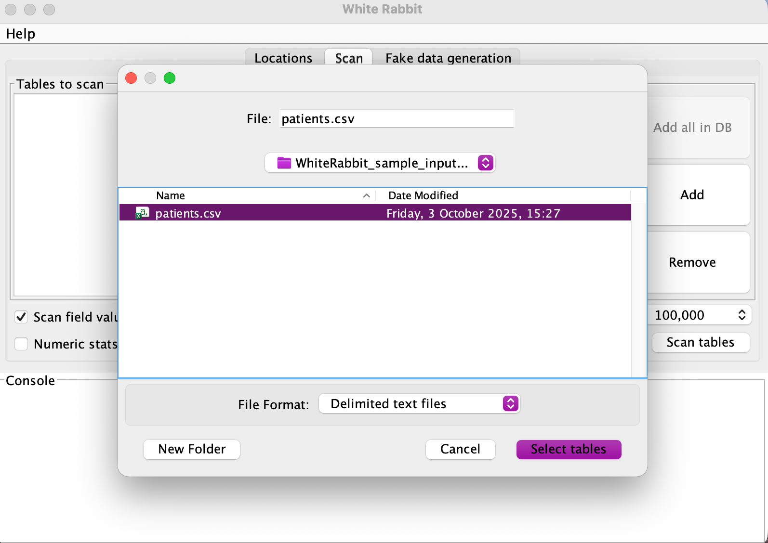Close the file dialog with red button
Screen dimensions: 768x543
(131, 78)
